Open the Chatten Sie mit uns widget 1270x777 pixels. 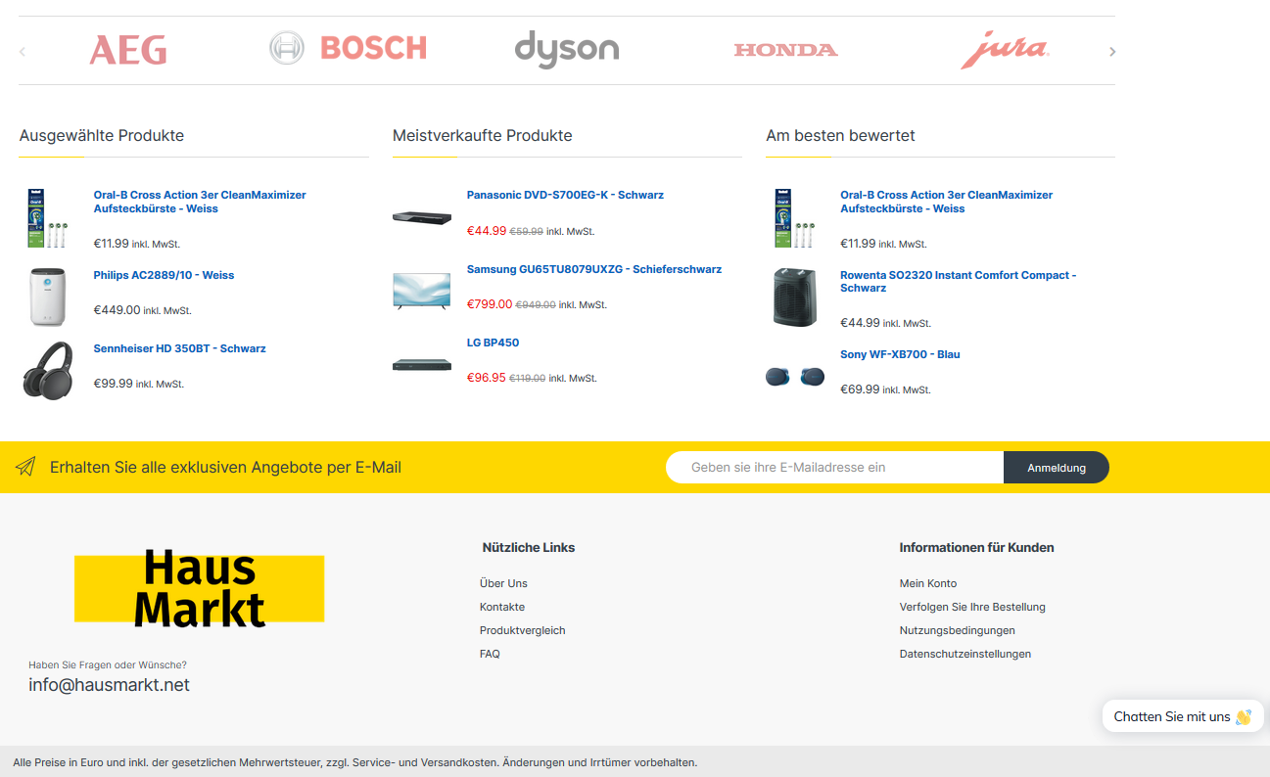click(x=1183, y=716)
